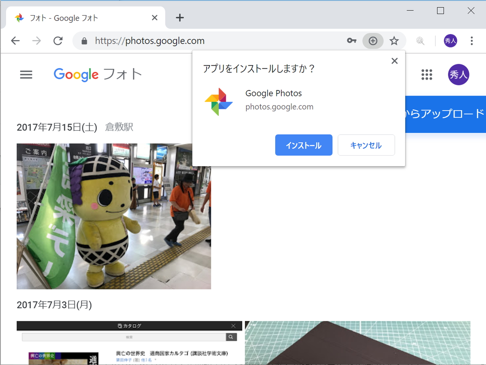Expand the 倉敷駅 location label

tap(118, 127)
